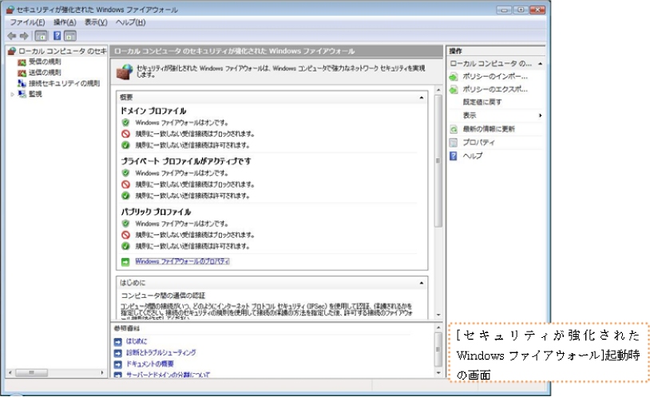The height and width of the screenshot is (397, 650).
Task: Select 受信の規則 in the left tree
Action: pos(46,61)
